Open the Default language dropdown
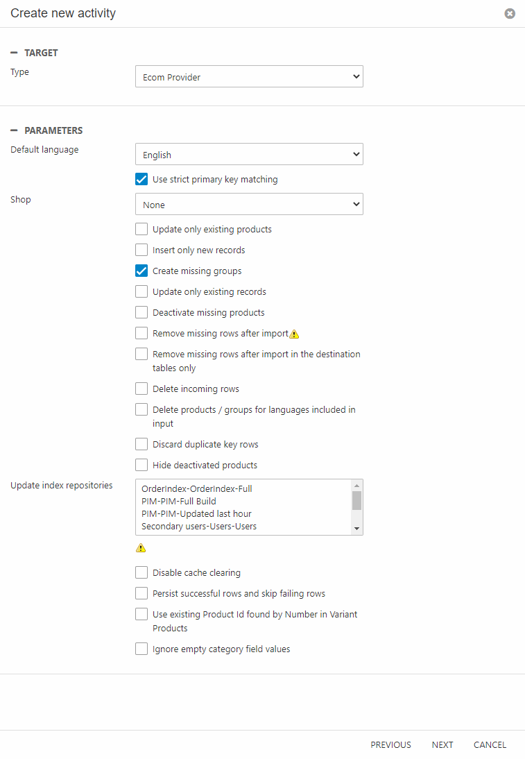 pos(249,155)
